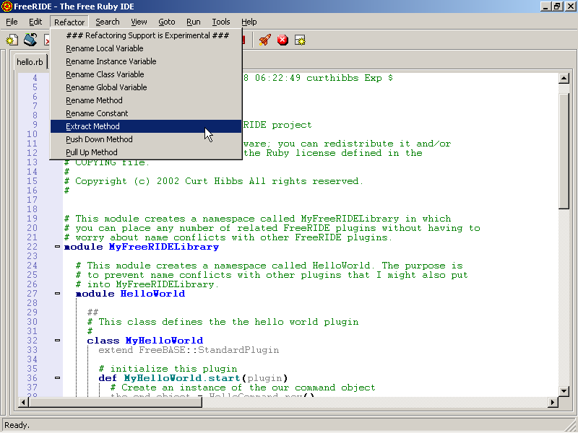Image resolution: width=578 pixels, height=433 pixels.
Task: Click the horizontal scrollbar thumb
Action: (x=116, y=402)
